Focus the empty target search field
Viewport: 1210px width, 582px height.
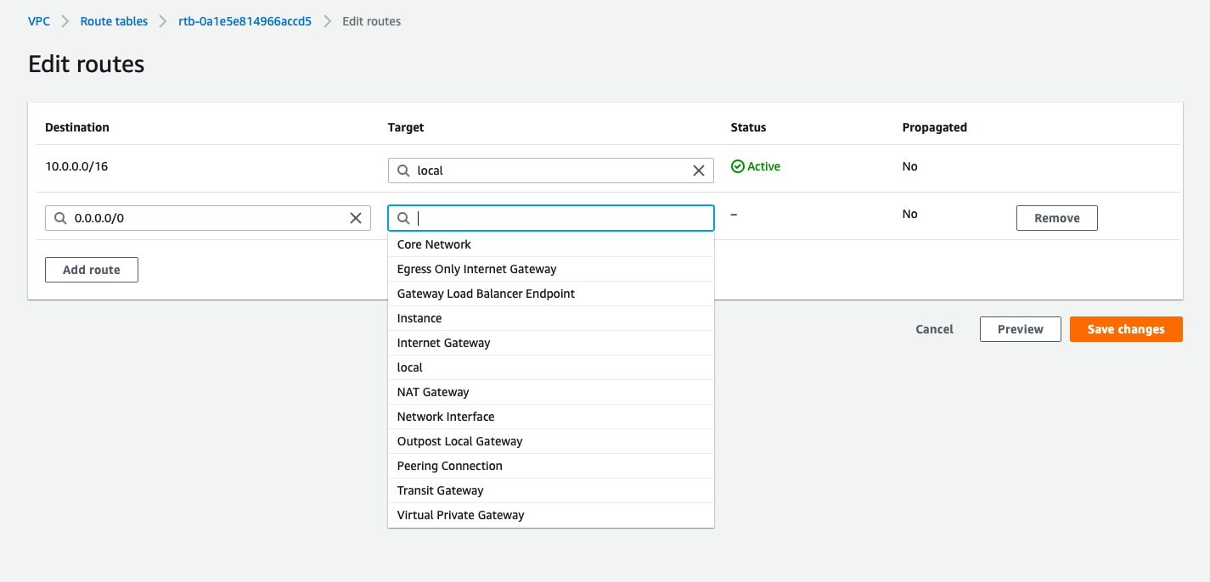click(560, 218)
